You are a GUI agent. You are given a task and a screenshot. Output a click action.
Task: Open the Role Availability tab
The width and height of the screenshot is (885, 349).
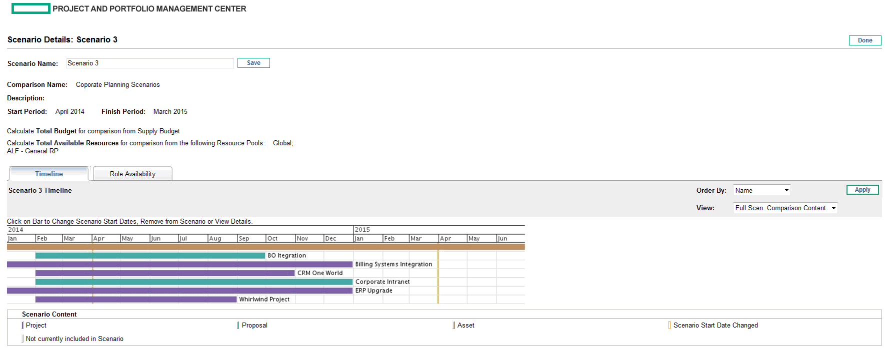[x=132, y=174]
